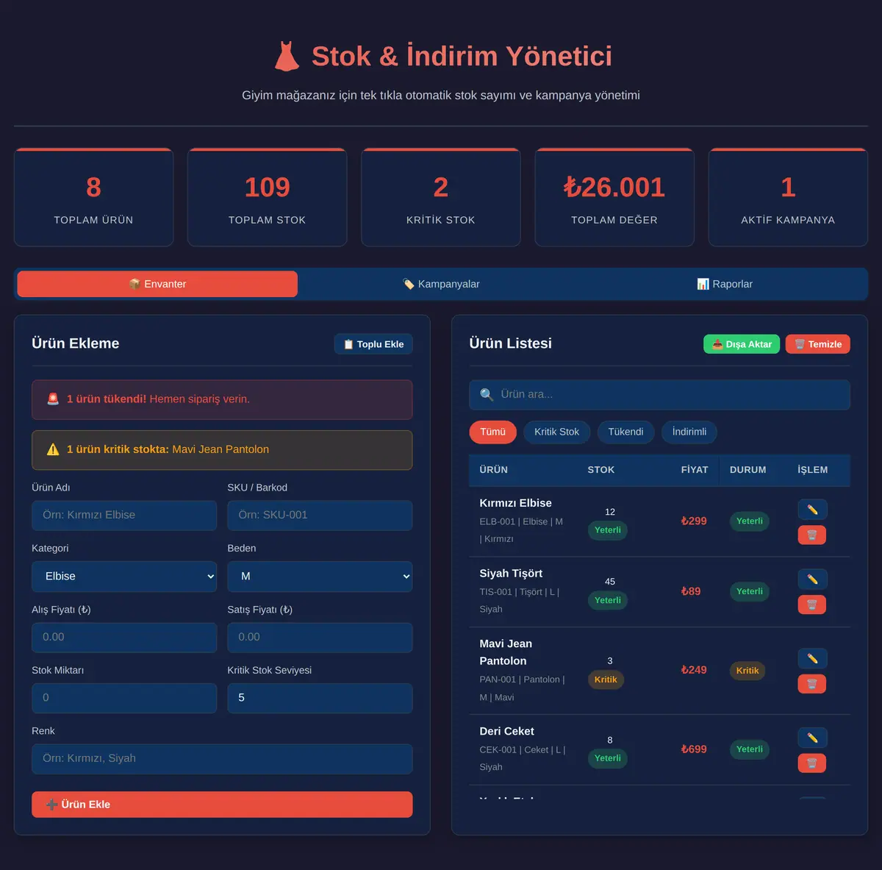Click the Temizle button
The height and width of the screenshot is (870, 882).
point(818,344)
